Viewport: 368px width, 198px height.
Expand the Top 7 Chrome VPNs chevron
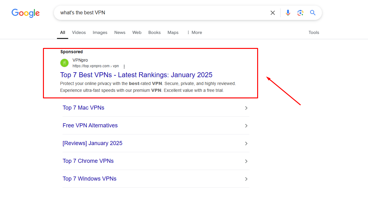(x=246, y=161)
